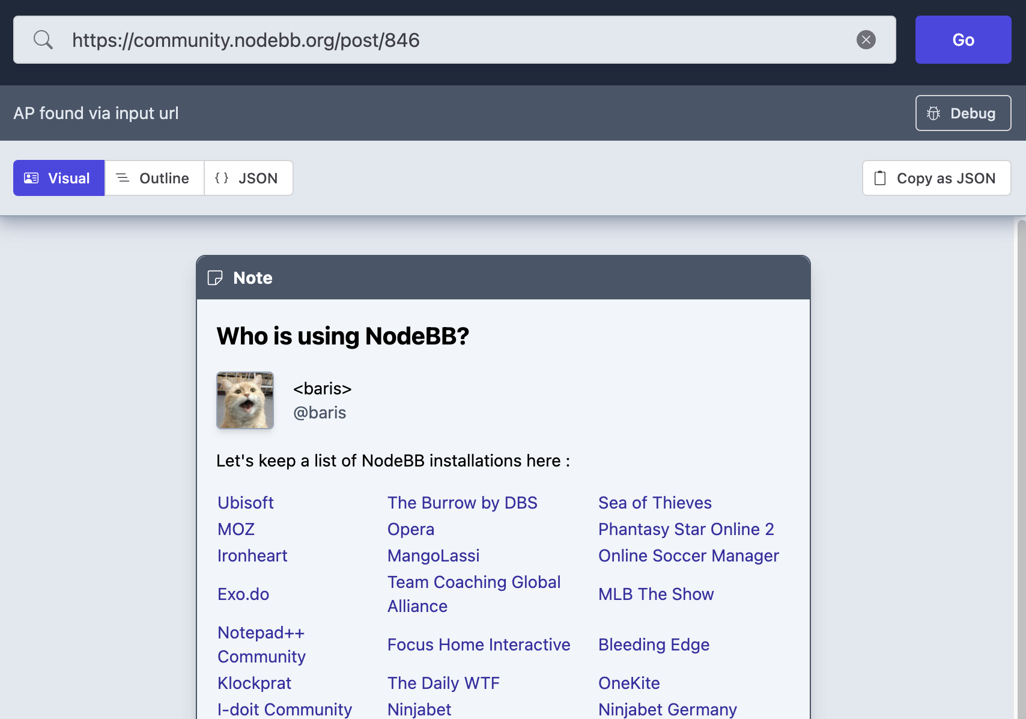Click the Go button
Screen dimensions: 1026x719
pyautogui.click(x=963, y=40)
